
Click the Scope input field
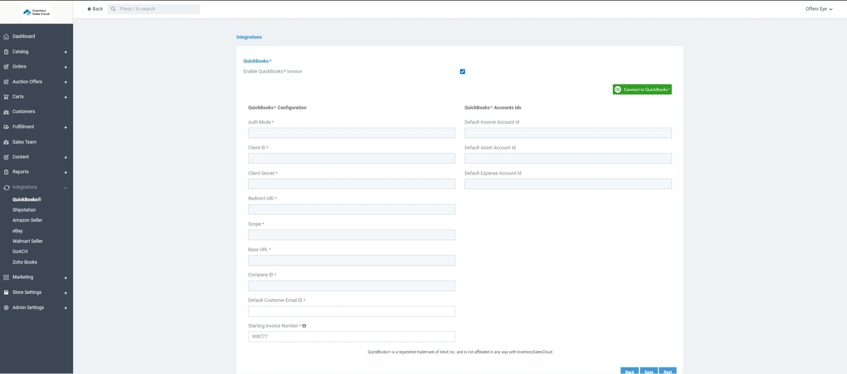point(352,235)
